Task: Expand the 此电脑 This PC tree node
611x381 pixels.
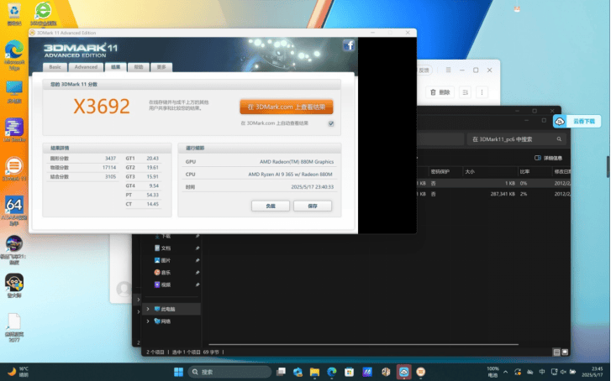Action: tap(148, 309)
